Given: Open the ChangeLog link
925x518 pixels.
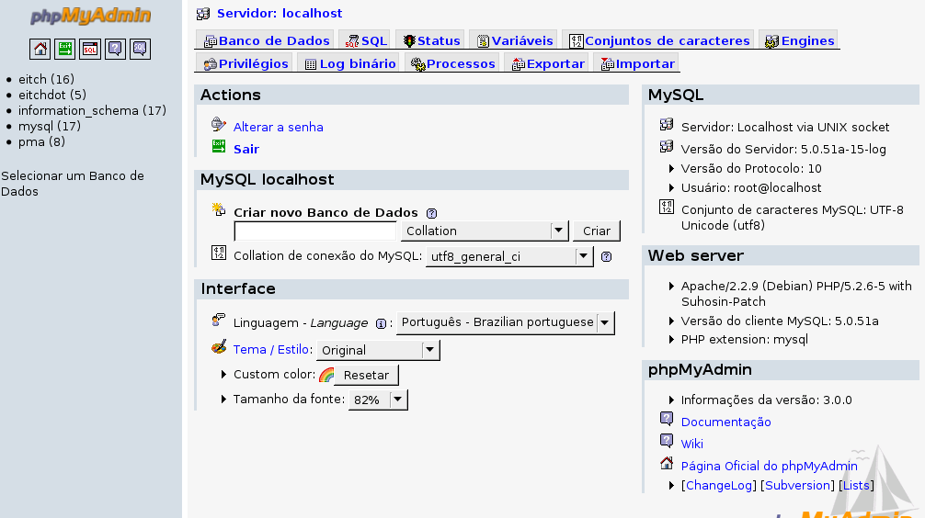Looking at the screenshot, I should point(719,486).
